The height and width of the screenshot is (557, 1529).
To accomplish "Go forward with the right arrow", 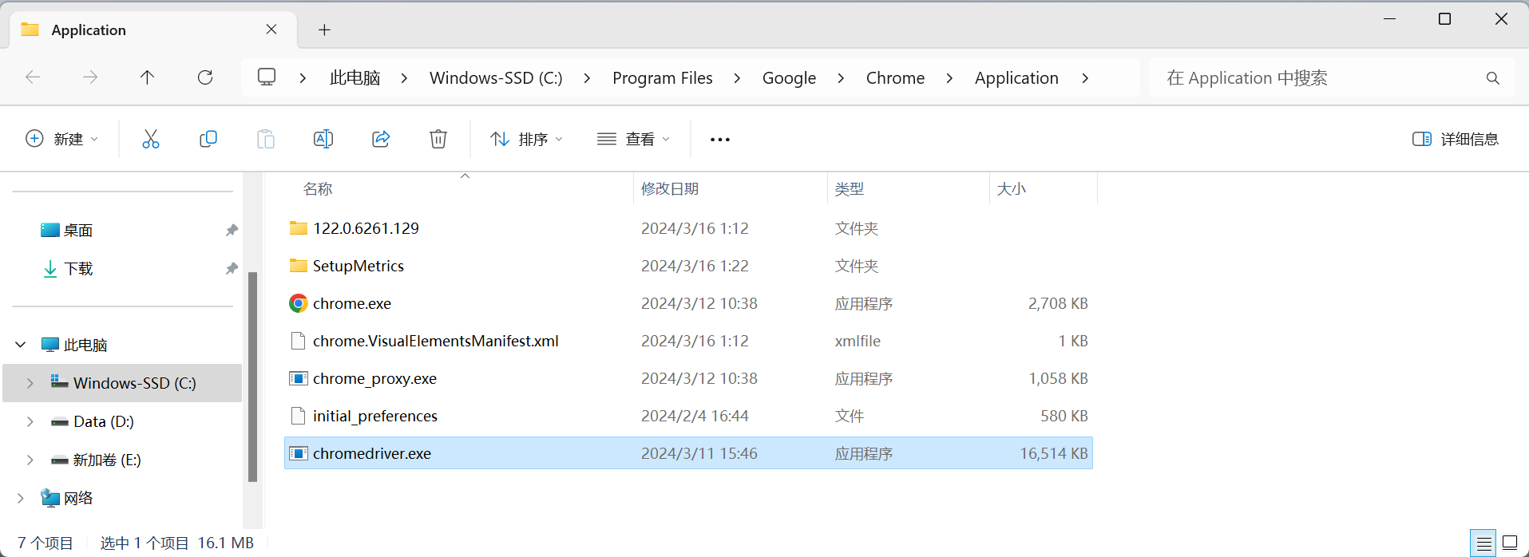I will (90, 77).
